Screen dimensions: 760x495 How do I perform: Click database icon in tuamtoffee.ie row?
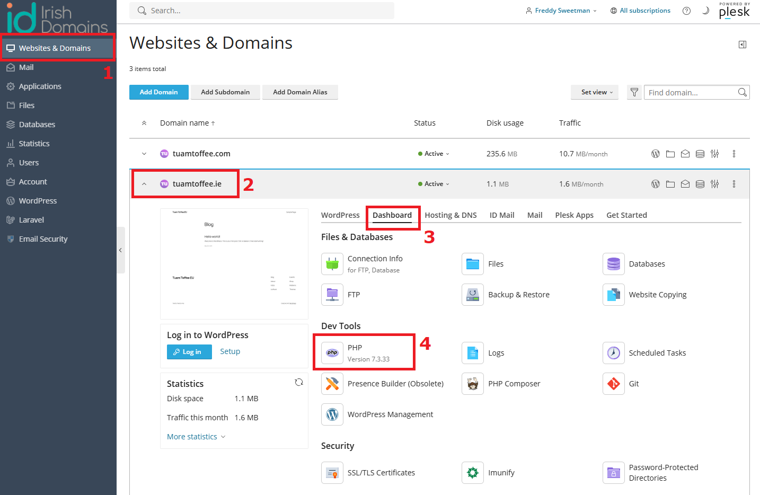point(700,184)
